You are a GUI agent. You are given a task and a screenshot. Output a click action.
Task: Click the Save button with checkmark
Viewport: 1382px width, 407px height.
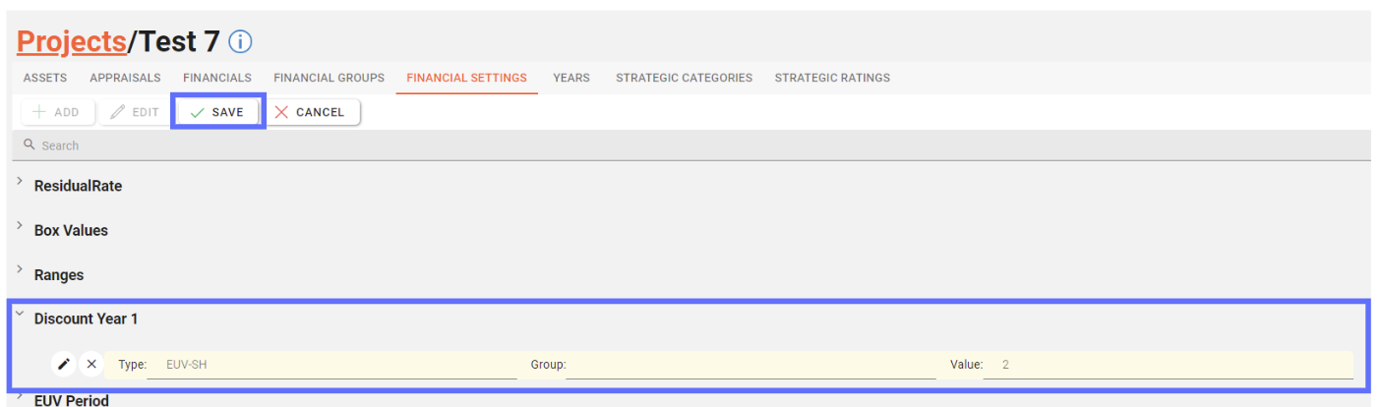tap(217, 112)
